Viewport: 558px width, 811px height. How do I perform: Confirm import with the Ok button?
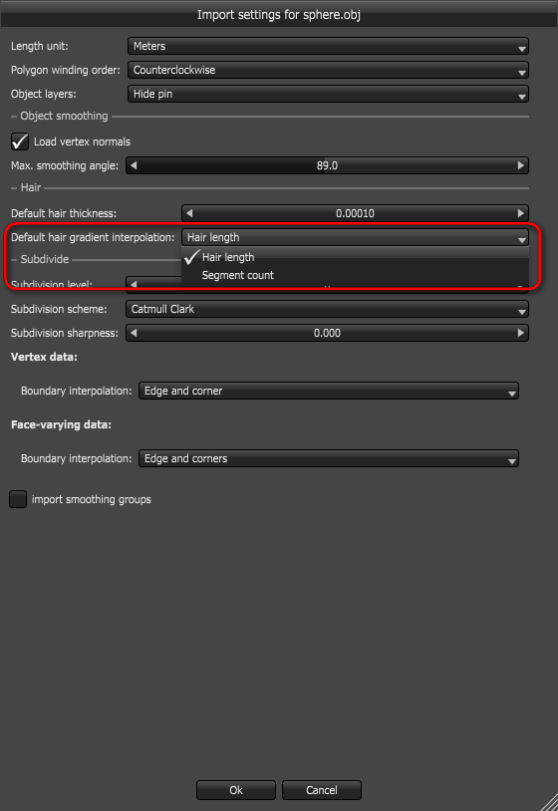(x=236, y=790)
